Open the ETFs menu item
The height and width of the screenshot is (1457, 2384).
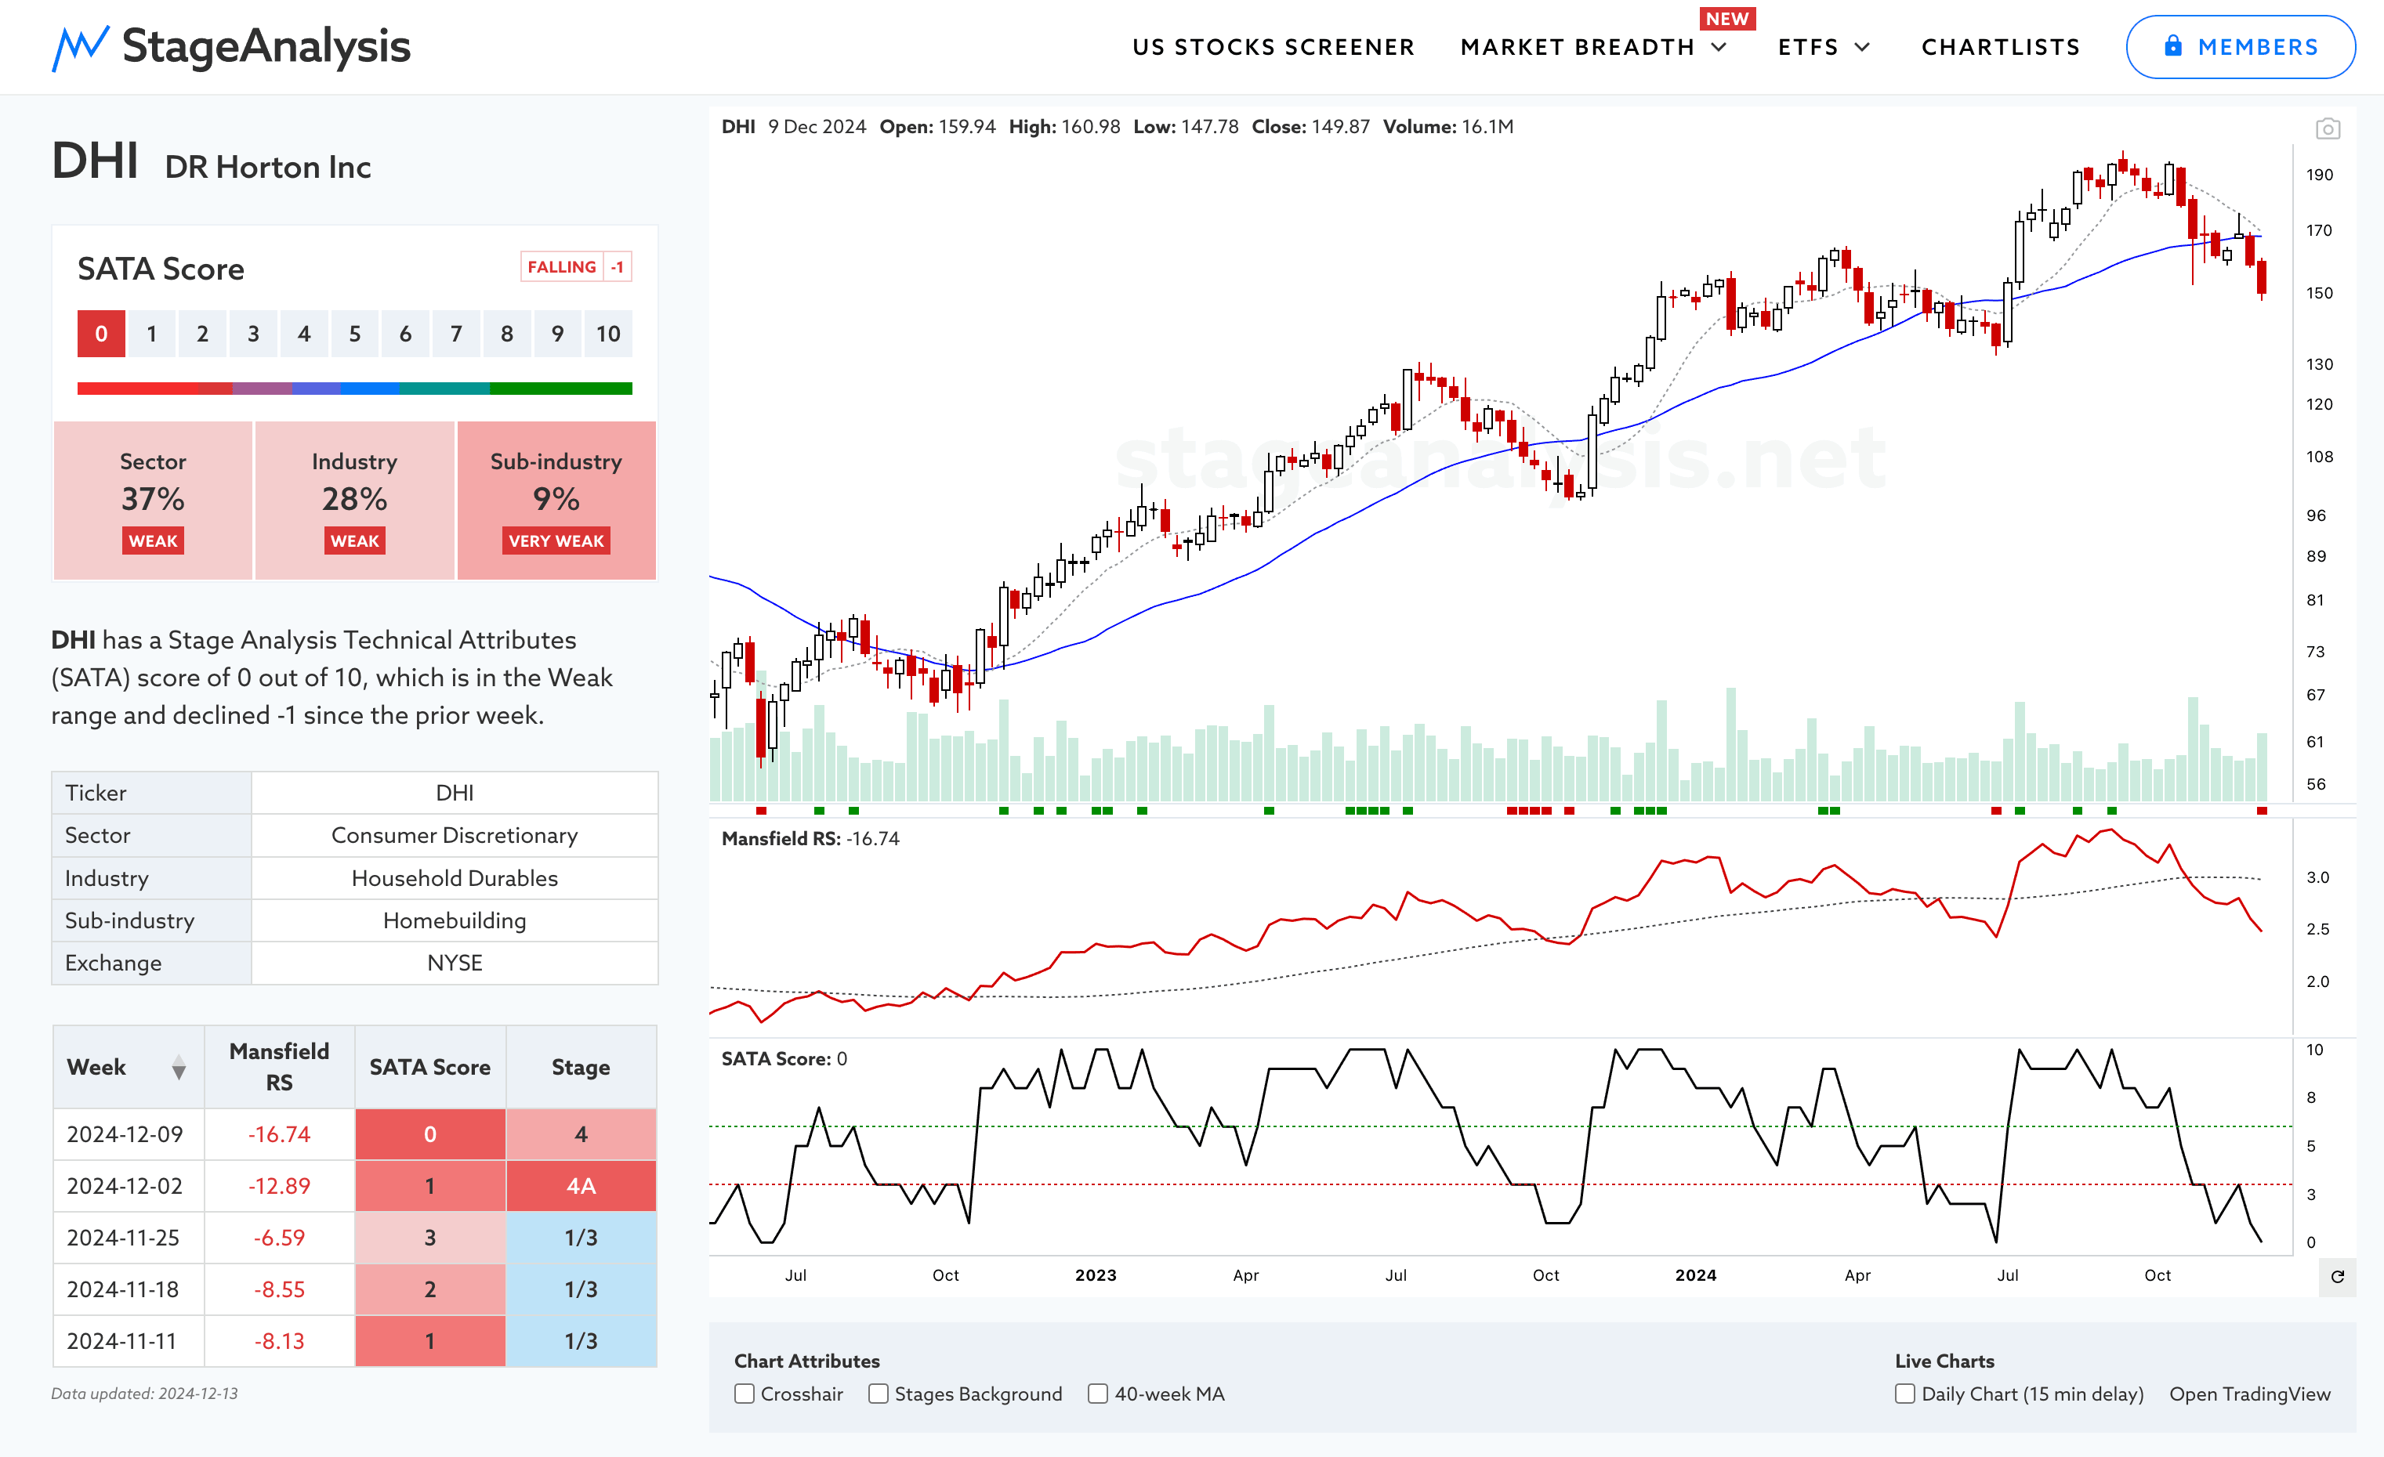(x=1807, y=47)
